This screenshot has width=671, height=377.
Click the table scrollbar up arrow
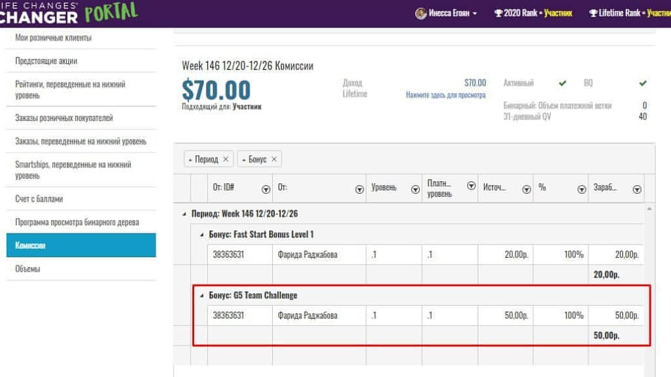point(649,209)
